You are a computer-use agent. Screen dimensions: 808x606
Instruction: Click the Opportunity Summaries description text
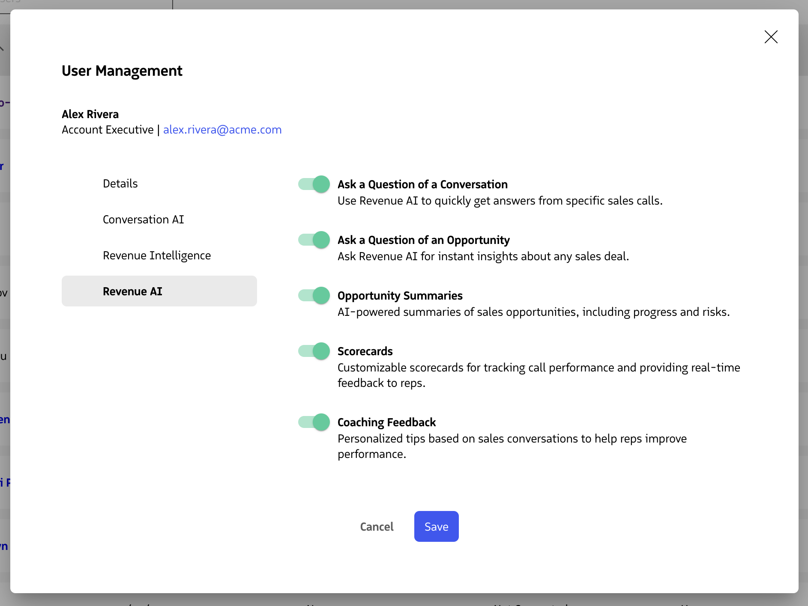pos(533,312)
